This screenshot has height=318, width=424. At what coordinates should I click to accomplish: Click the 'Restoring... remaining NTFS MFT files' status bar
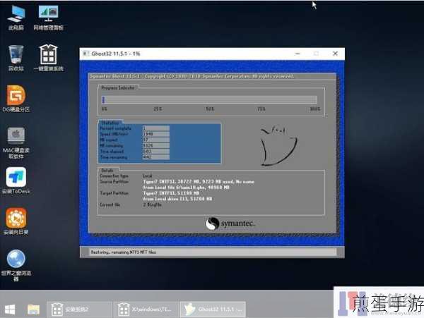213,252
